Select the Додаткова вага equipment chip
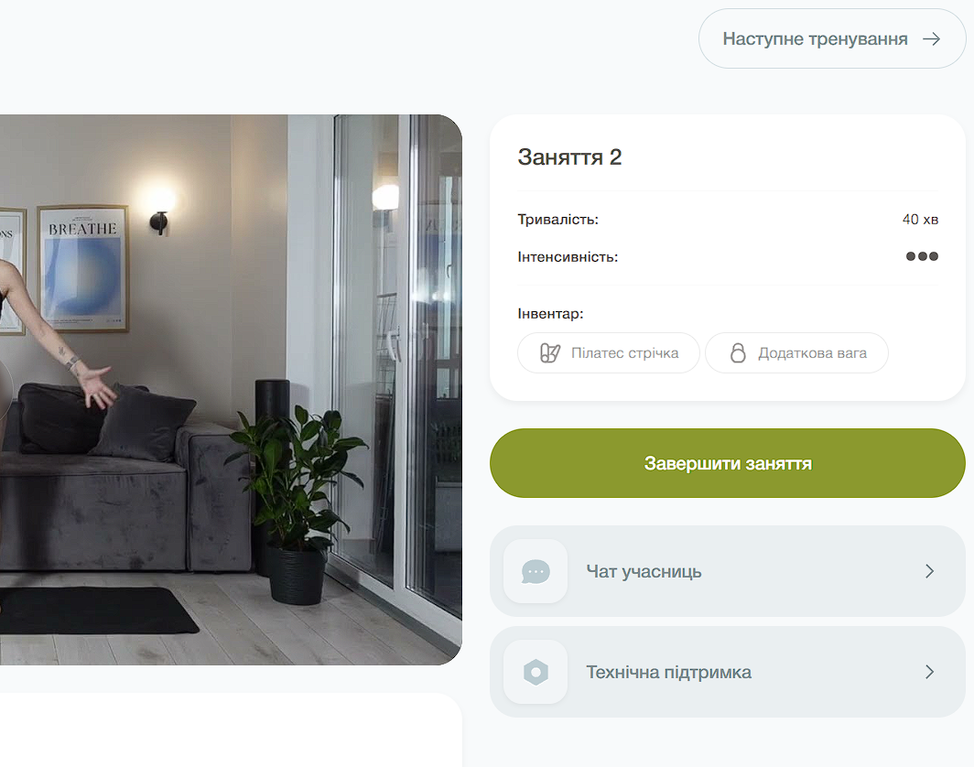This screenshot has width=974, height=767. click(796, 352)
